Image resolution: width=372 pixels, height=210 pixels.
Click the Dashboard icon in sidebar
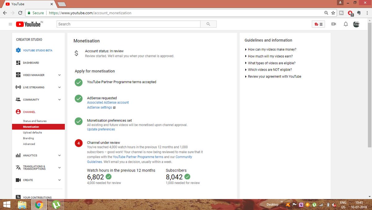point(18,63)
